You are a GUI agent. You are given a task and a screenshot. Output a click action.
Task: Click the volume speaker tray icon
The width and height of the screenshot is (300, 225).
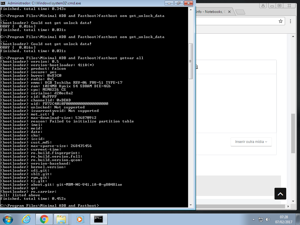(268, 219)
